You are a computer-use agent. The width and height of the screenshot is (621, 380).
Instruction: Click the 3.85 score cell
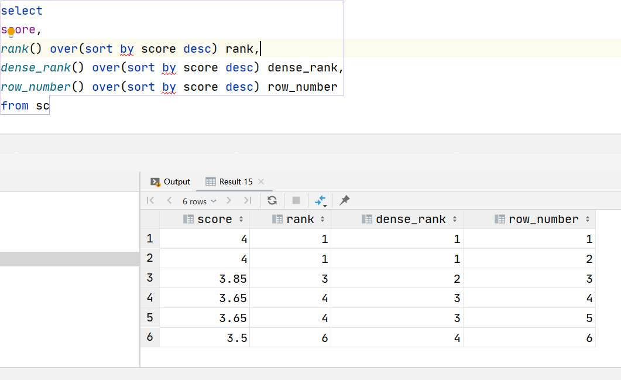click(x=205, y=279)
